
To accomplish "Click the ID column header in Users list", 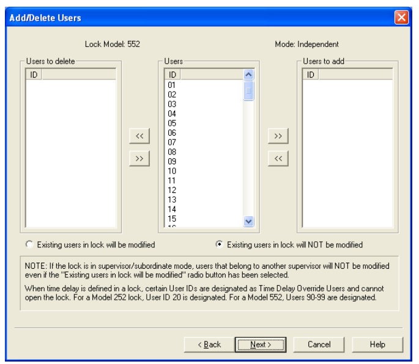I will [x=172, y=75].
